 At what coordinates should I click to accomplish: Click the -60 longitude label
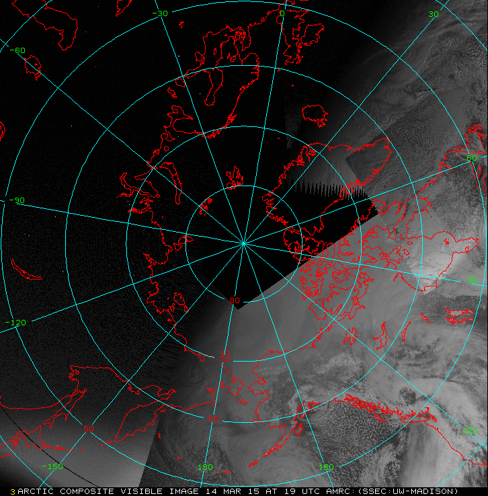[x=17, y=50]
